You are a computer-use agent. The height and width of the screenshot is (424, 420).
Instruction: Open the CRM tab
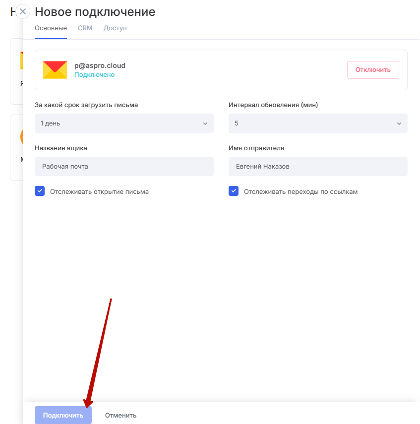(x=85, y=28)
